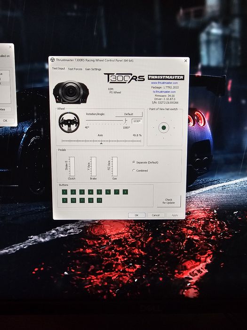Screen dimensions: 247x330
Task: Click button indicator 6
Action: click(x=108, y=192)
